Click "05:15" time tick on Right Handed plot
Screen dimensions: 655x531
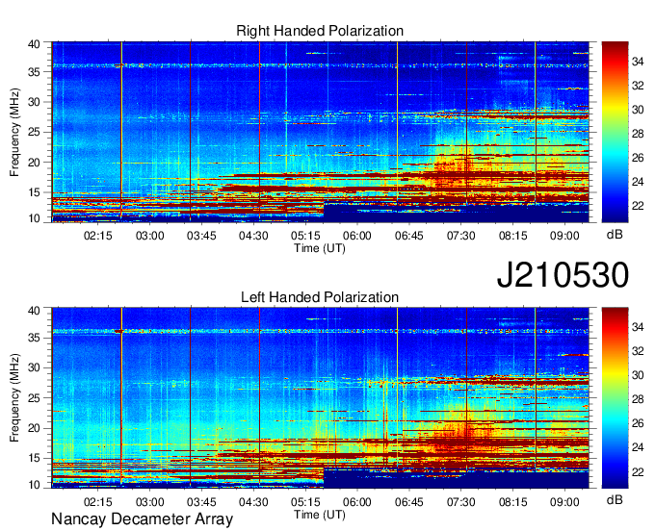(x=305, y=236)
